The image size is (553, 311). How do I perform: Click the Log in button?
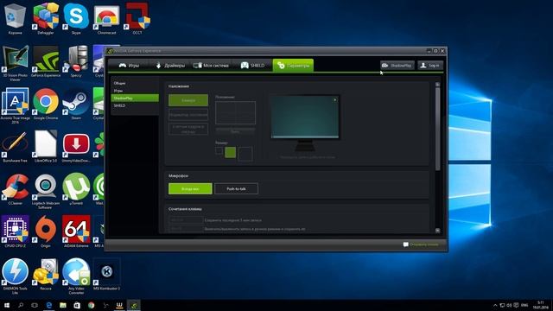(430, 66)
